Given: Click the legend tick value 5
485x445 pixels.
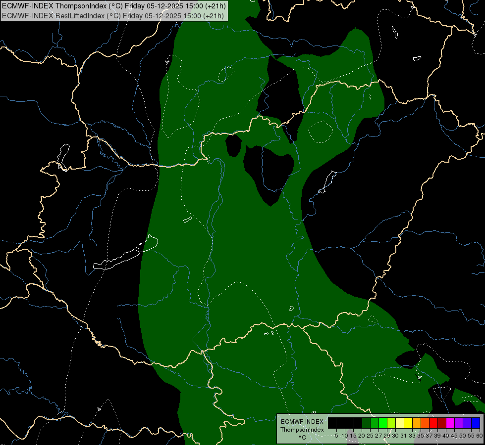Looking at the screenshot, I should pyautogui.click(x=336, y=436).
